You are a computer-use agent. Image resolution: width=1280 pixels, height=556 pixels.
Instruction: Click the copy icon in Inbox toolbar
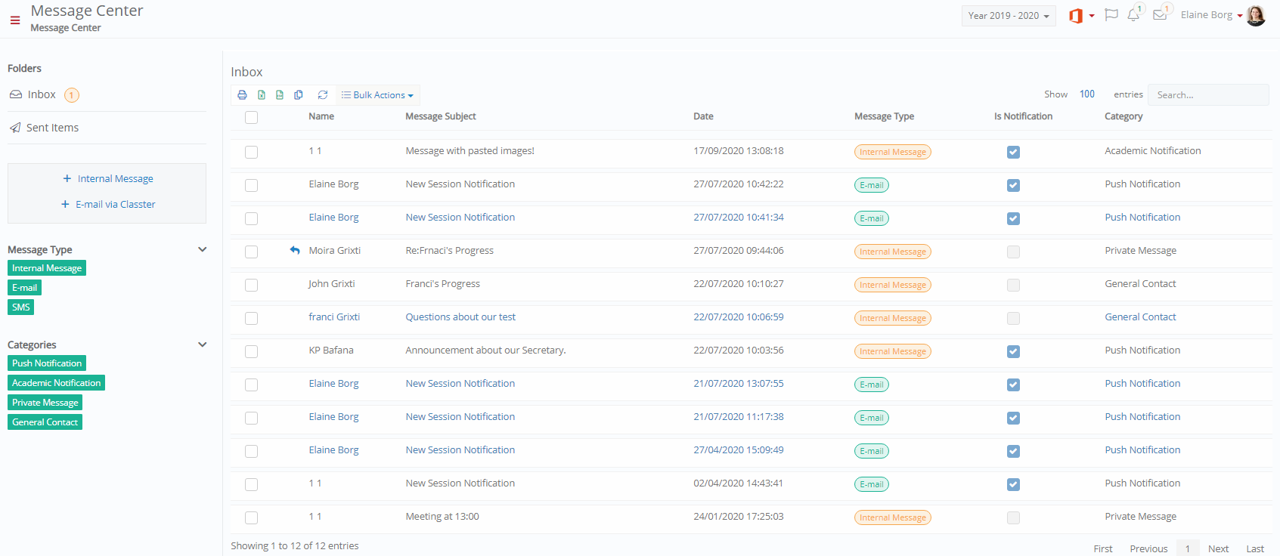[x=299, y=95]
